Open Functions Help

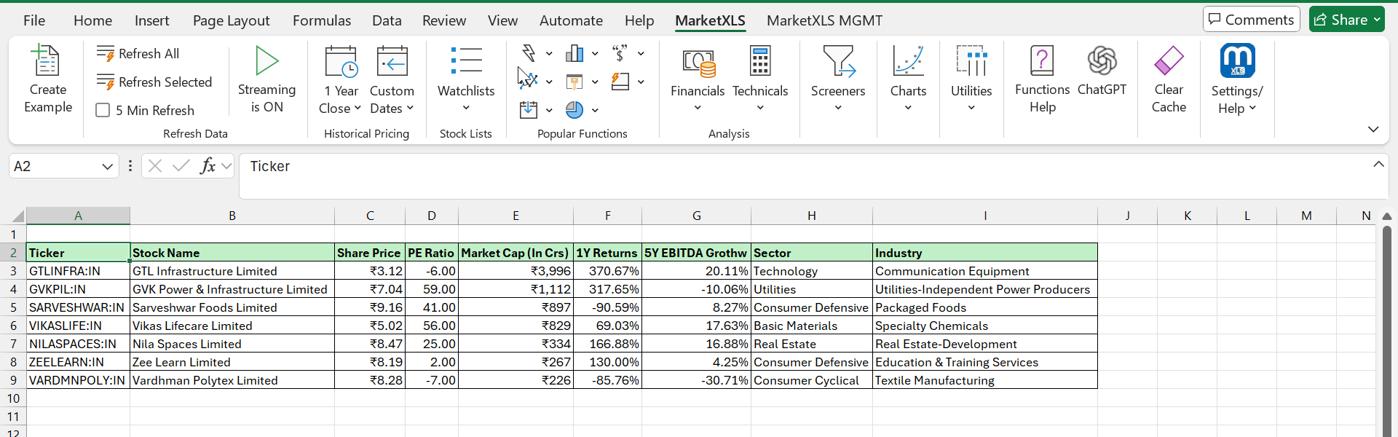tap(1042, 79)
